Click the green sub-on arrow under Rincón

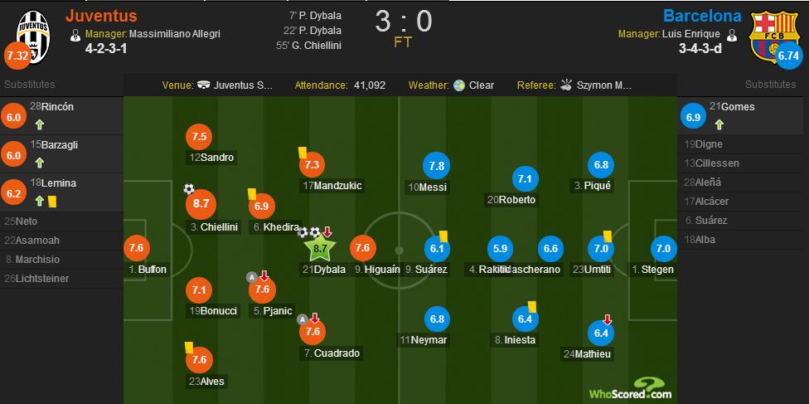click(x=38, y=126)
